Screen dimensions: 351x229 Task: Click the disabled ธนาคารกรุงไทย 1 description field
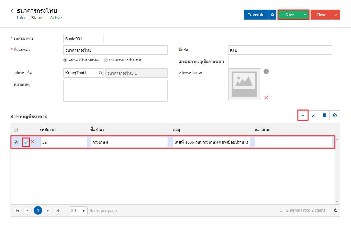136,73
